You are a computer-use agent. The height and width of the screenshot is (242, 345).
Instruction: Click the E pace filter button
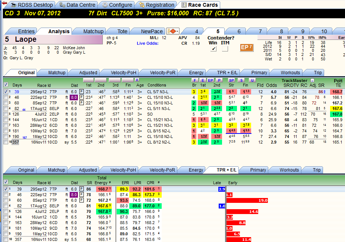click(203, 80)
